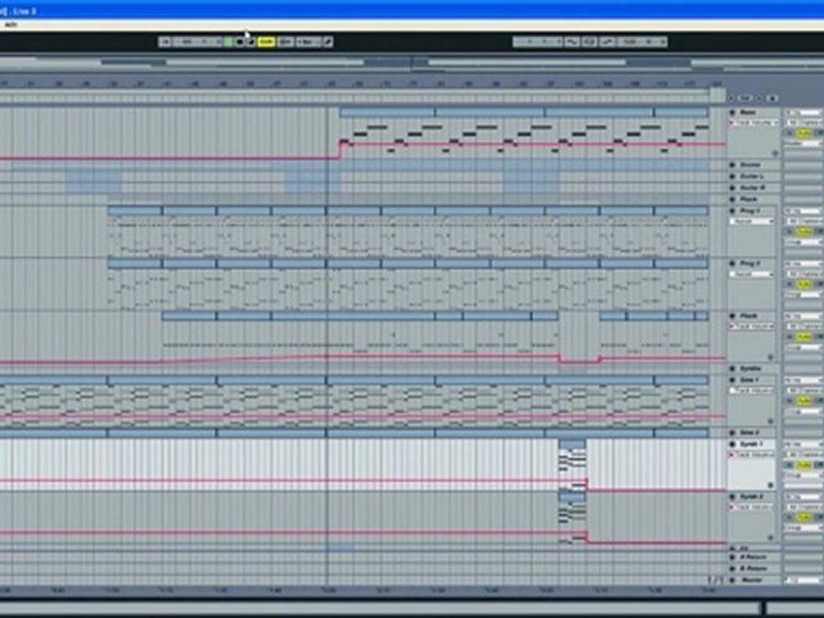Toggle the punch-out switch icon
The width and height of the screenshot is (824, 618).
click(x=607, y=41)
